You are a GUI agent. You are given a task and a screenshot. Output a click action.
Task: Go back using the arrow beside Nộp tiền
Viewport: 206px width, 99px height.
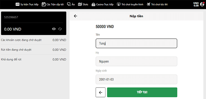pyautogui.click(x=76, y=16)
